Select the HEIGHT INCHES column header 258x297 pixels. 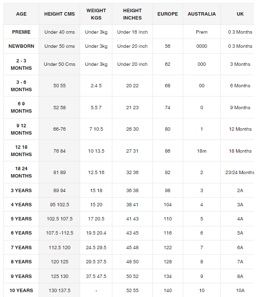pos(132,14)
